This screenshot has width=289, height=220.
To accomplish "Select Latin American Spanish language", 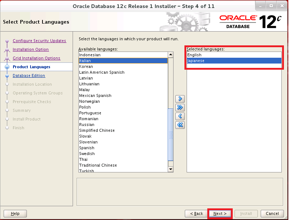I will coord(123,72).
